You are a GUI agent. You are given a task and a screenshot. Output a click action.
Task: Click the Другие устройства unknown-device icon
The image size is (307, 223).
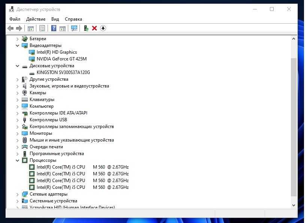[x=25, y=79]
